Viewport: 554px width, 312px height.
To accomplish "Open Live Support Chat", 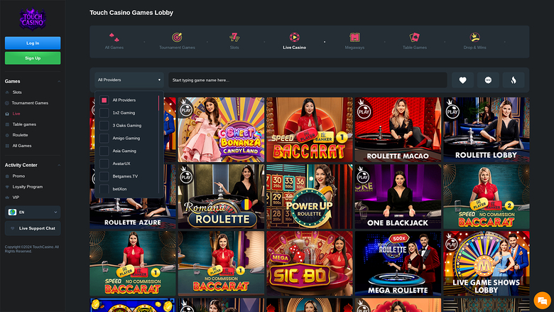I will click(x=33, y=228).
